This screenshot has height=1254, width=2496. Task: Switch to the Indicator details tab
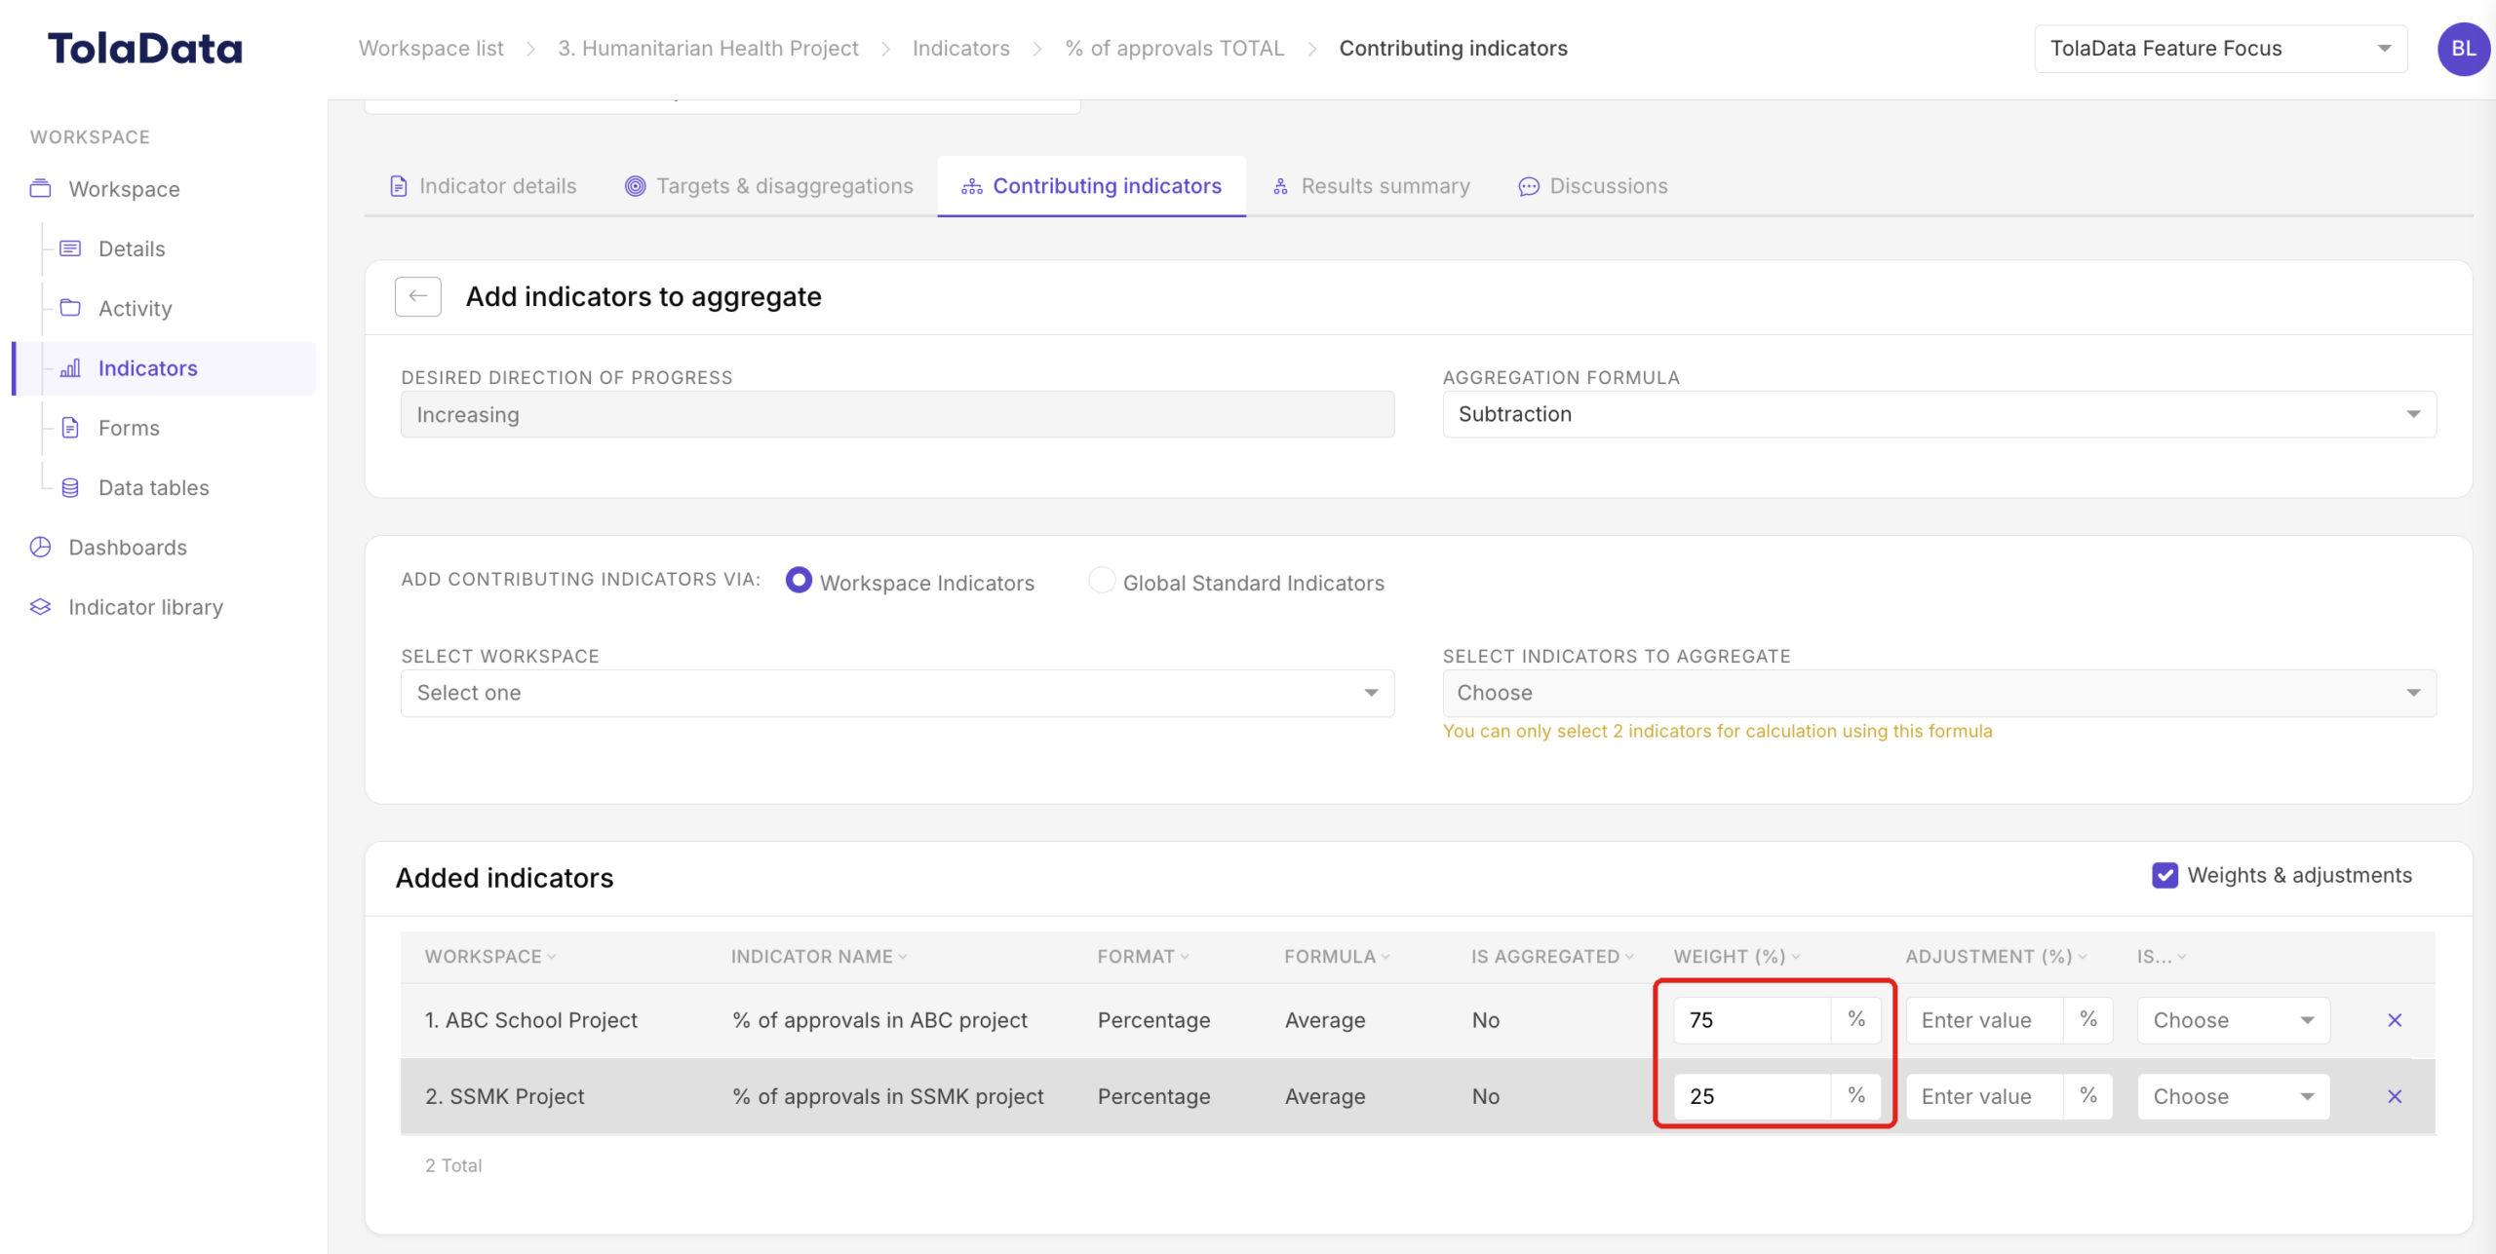[x=483, y=186]
